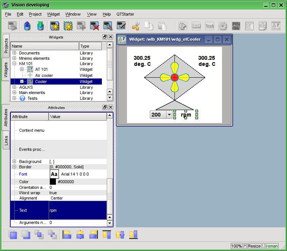Click the save to DB toolbar icon
The image size is (287, 251).
[40, 26]
